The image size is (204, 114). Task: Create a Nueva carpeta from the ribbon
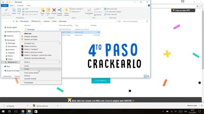66,12
